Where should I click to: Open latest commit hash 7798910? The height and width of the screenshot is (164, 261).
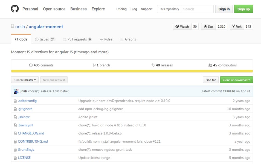pos(229,91)
